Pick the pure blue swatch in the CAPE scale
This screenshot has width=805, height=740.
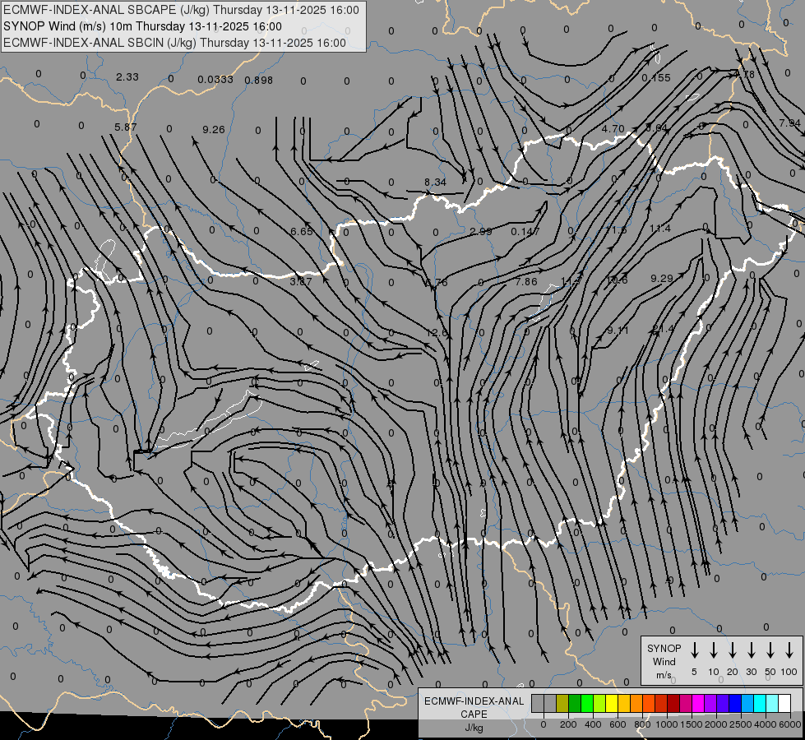pos(735,704)
